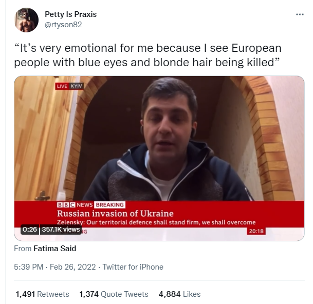This screenshot has height=304, width=313.
Task: Open the Twitter for iPhone source link
Action: (133, 267)
